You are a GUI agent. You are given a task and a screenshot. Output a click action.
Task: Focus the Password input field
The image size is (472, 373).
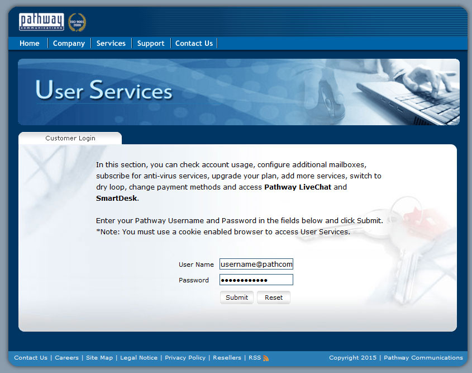click(256, 280)
